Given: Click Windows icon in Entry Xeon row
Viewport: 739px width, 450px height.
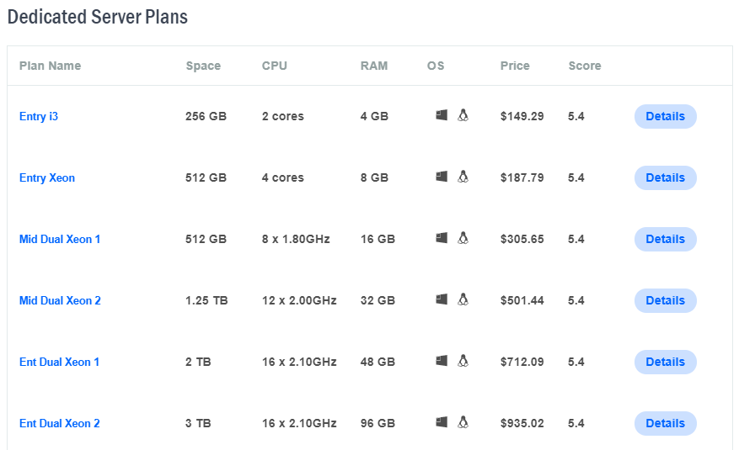Looking at the screenshot, I should [442, 177].
